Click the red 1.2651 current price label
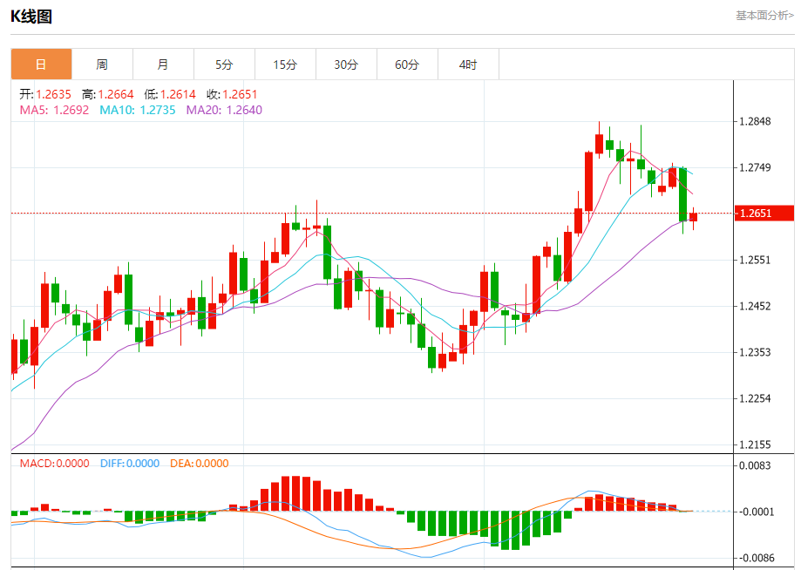Viewport: 801px width, 570px height. [764, 213]
